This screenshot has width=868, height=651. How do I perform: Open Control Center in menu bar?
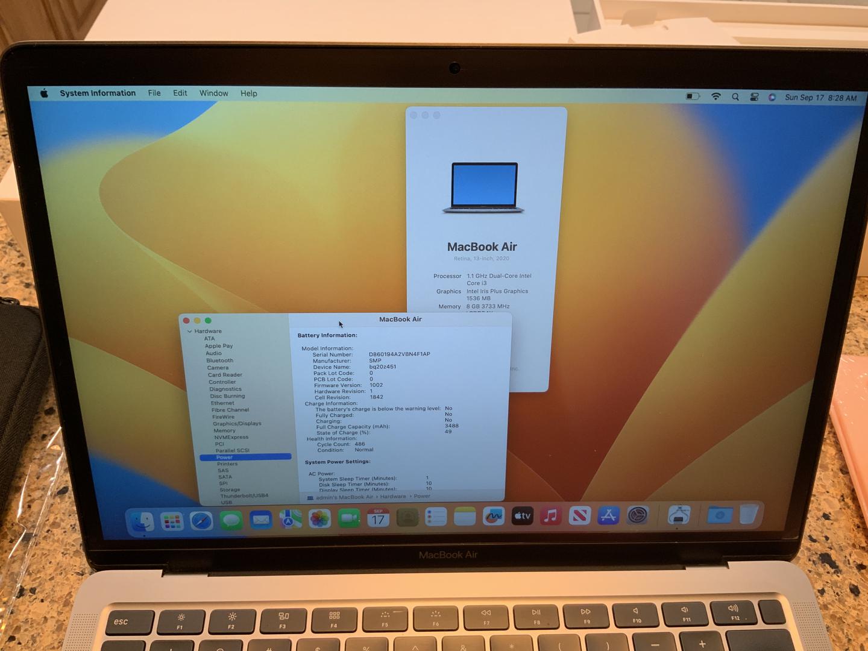click(x=754, y=97)
